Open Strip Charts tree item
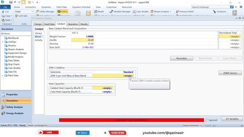This screenshot has width=244, height=137. pos(14,64)
